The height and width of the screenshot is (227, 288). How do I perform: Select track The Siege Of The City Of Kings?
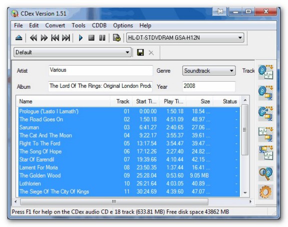click(x=129, y=191)
